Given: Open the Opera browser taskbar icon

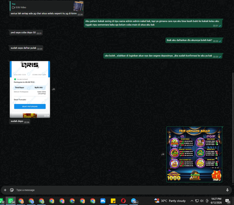Looking at the screenshot, I should pos(123,201).
